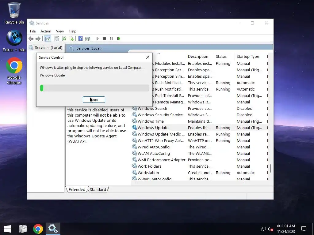Click the Export List toolbar icon
314x235 pixels.
coord(71,39)
